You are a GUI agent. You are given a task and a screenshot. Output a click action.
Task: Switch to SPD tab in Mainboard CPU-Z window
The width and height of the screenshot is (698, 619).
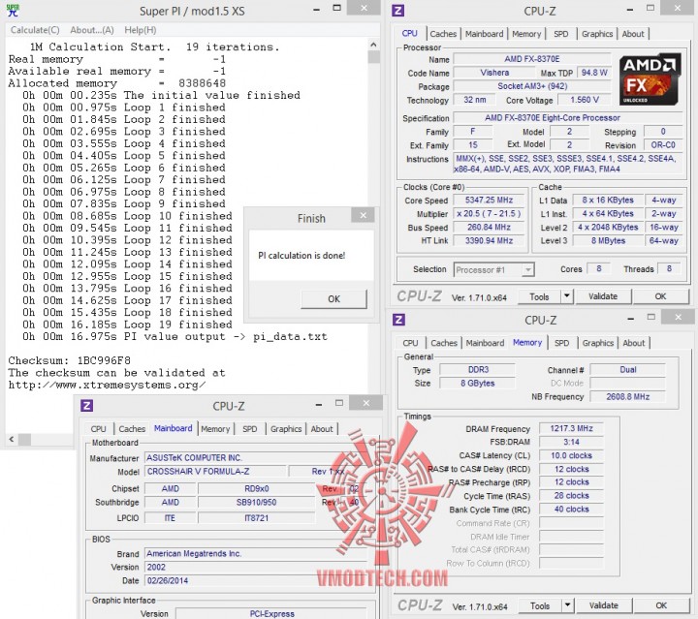click(250, 429)
